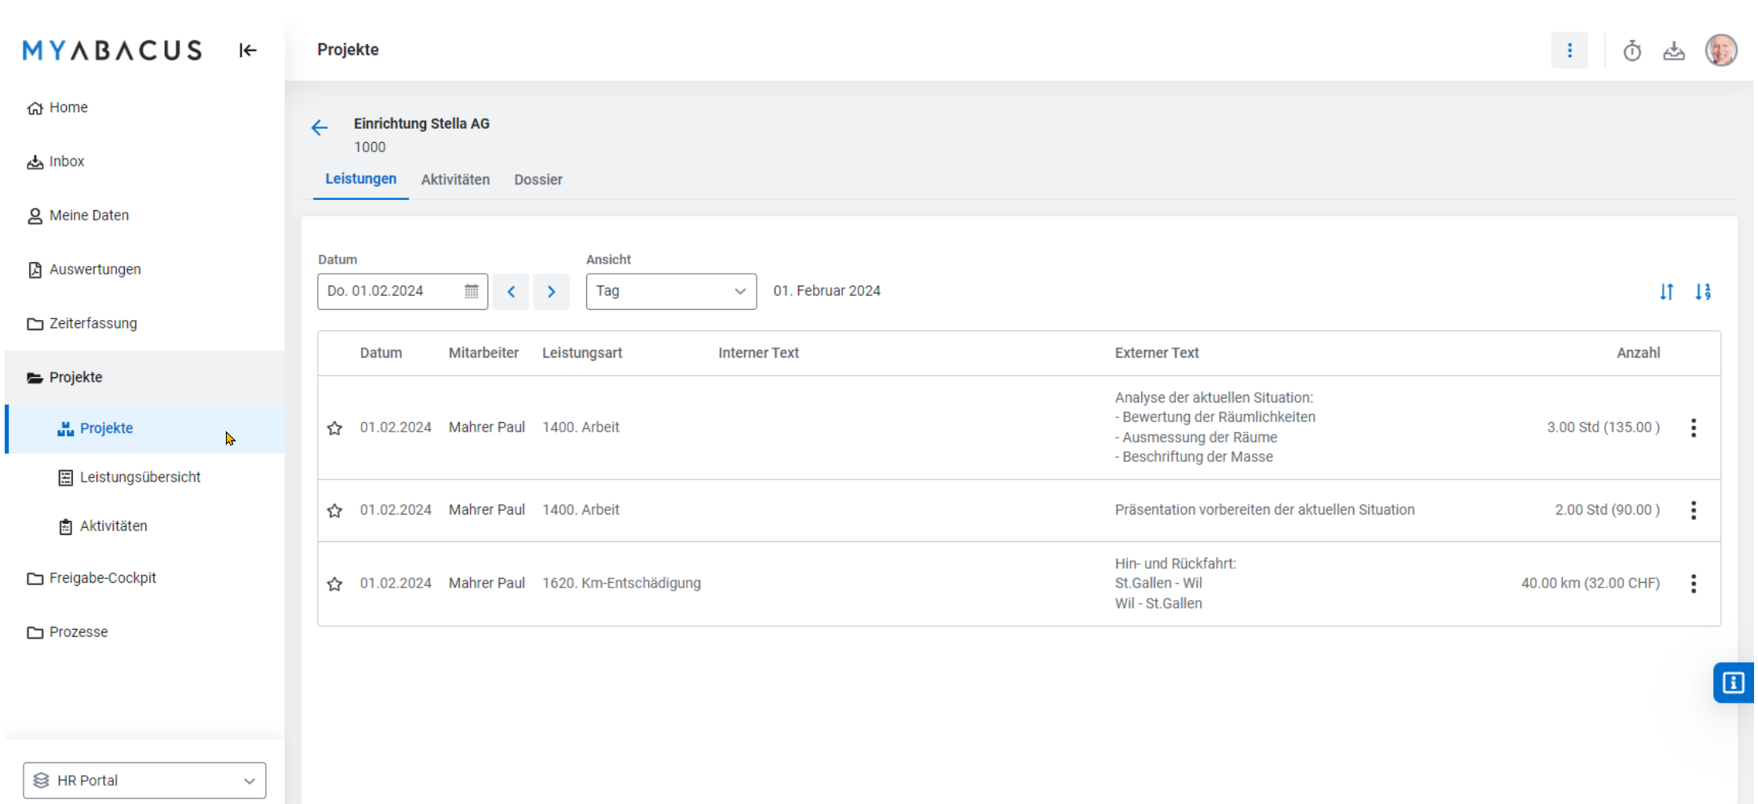
Task: Open the inbox tray icon in header
Action: [x=1673, y=51]
